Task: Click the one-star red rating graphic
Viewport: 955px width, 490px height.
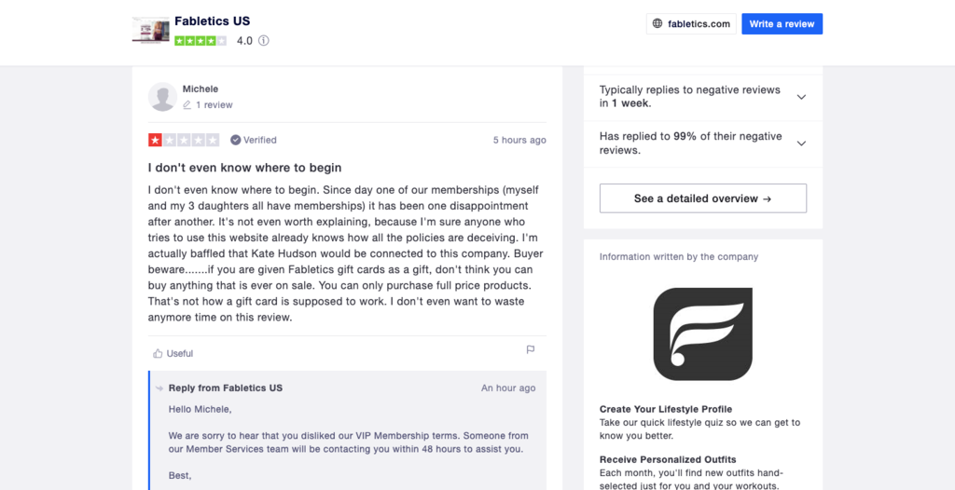Action: click(184, 140)
